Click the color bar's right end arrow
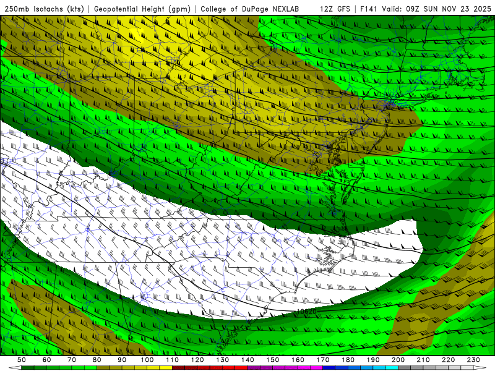This screenshot has height=371, width=495. pyautogui.click(x=480, y=368)
